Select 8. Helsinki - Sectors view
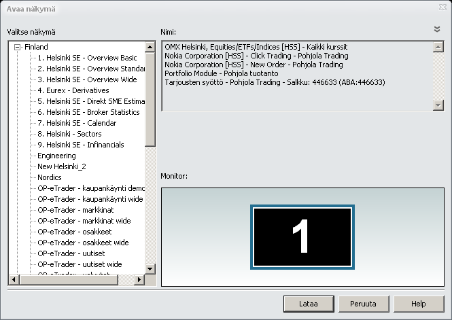This screenshot has width=452, height=320. click(69, 134)
